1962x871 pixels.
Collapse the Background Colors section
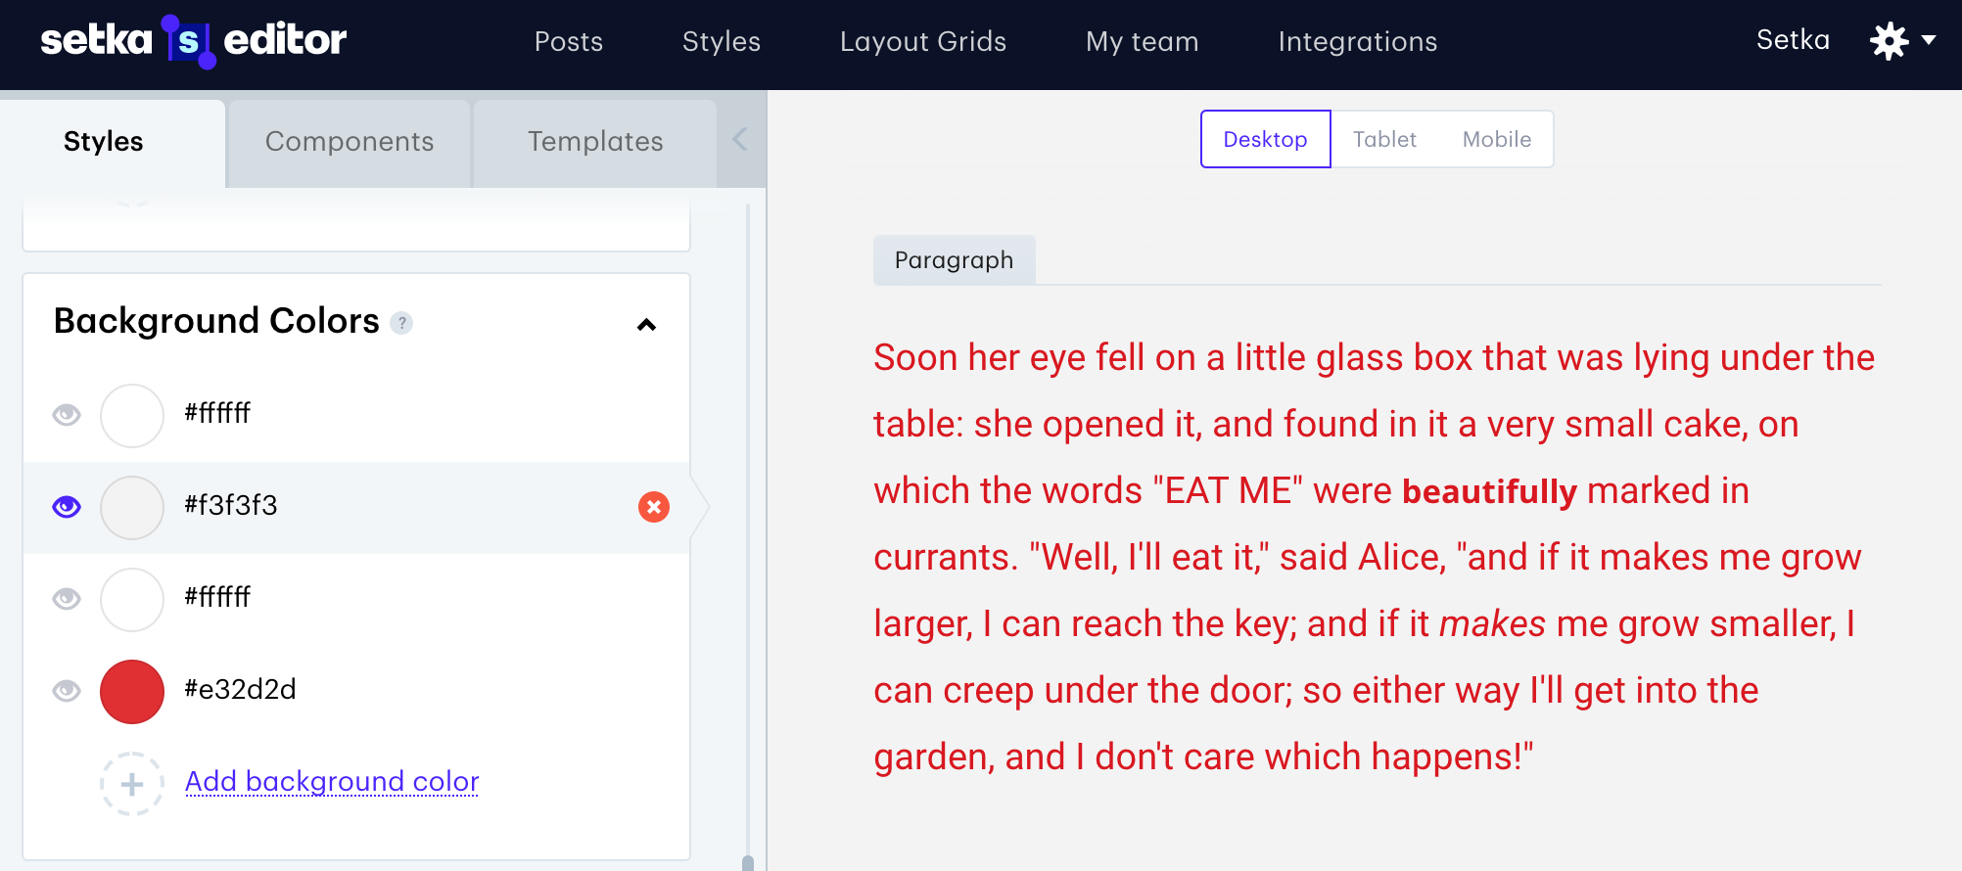[x=646, y=325]
